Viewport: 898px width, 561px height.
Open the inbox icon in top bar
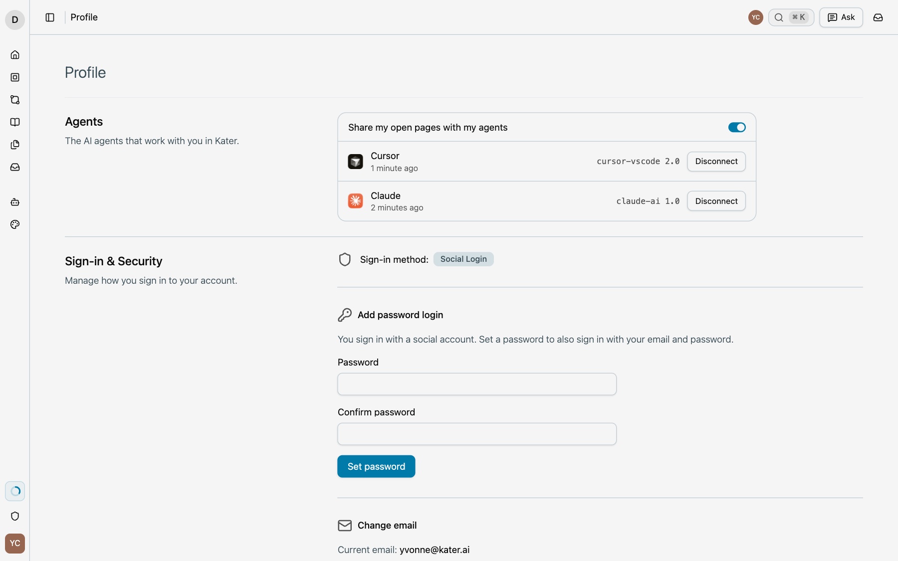click(878, 17)
